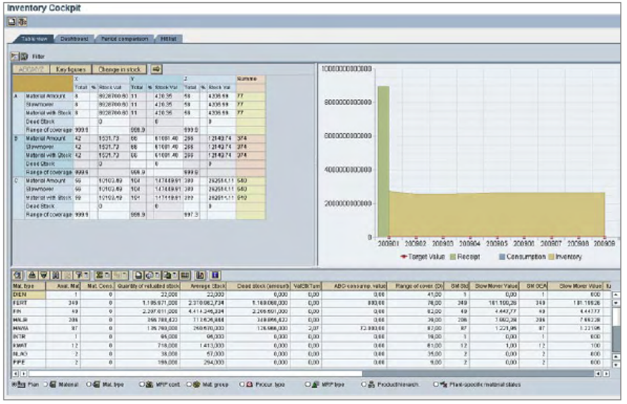
Task: Click the blue Consumption legend swatch
Action: [502, 256]
